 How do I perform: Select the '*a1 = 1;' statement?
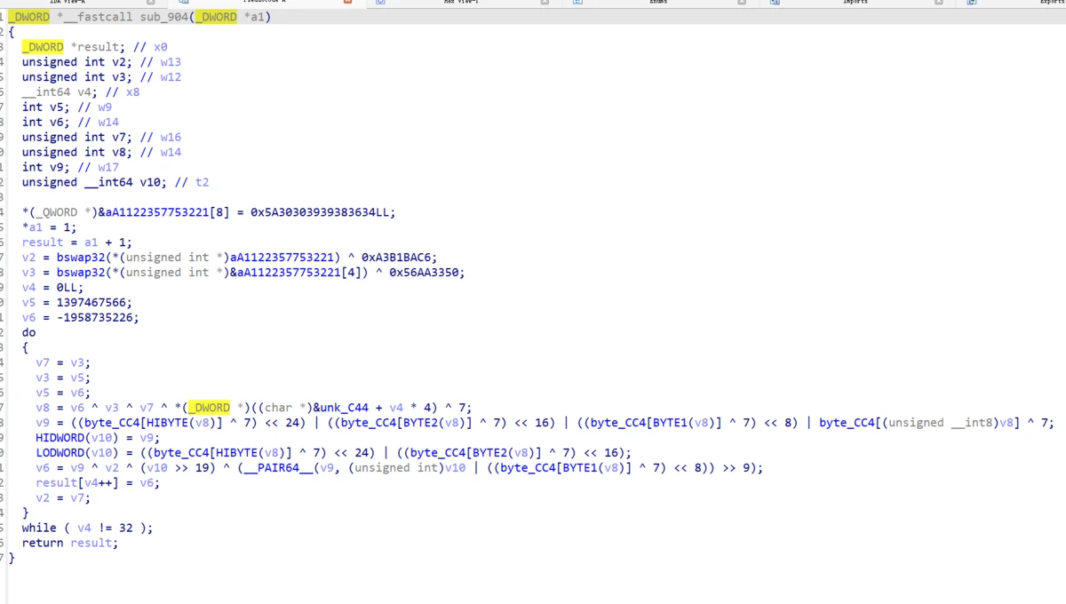[x=50, y=227]
